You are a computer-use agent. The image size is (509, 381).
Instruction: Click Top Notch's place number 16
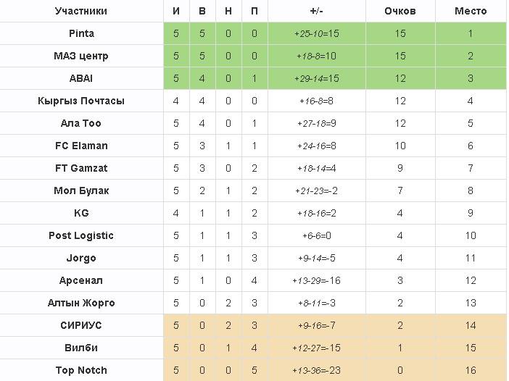pyautogui.click(x=471, y=370)
